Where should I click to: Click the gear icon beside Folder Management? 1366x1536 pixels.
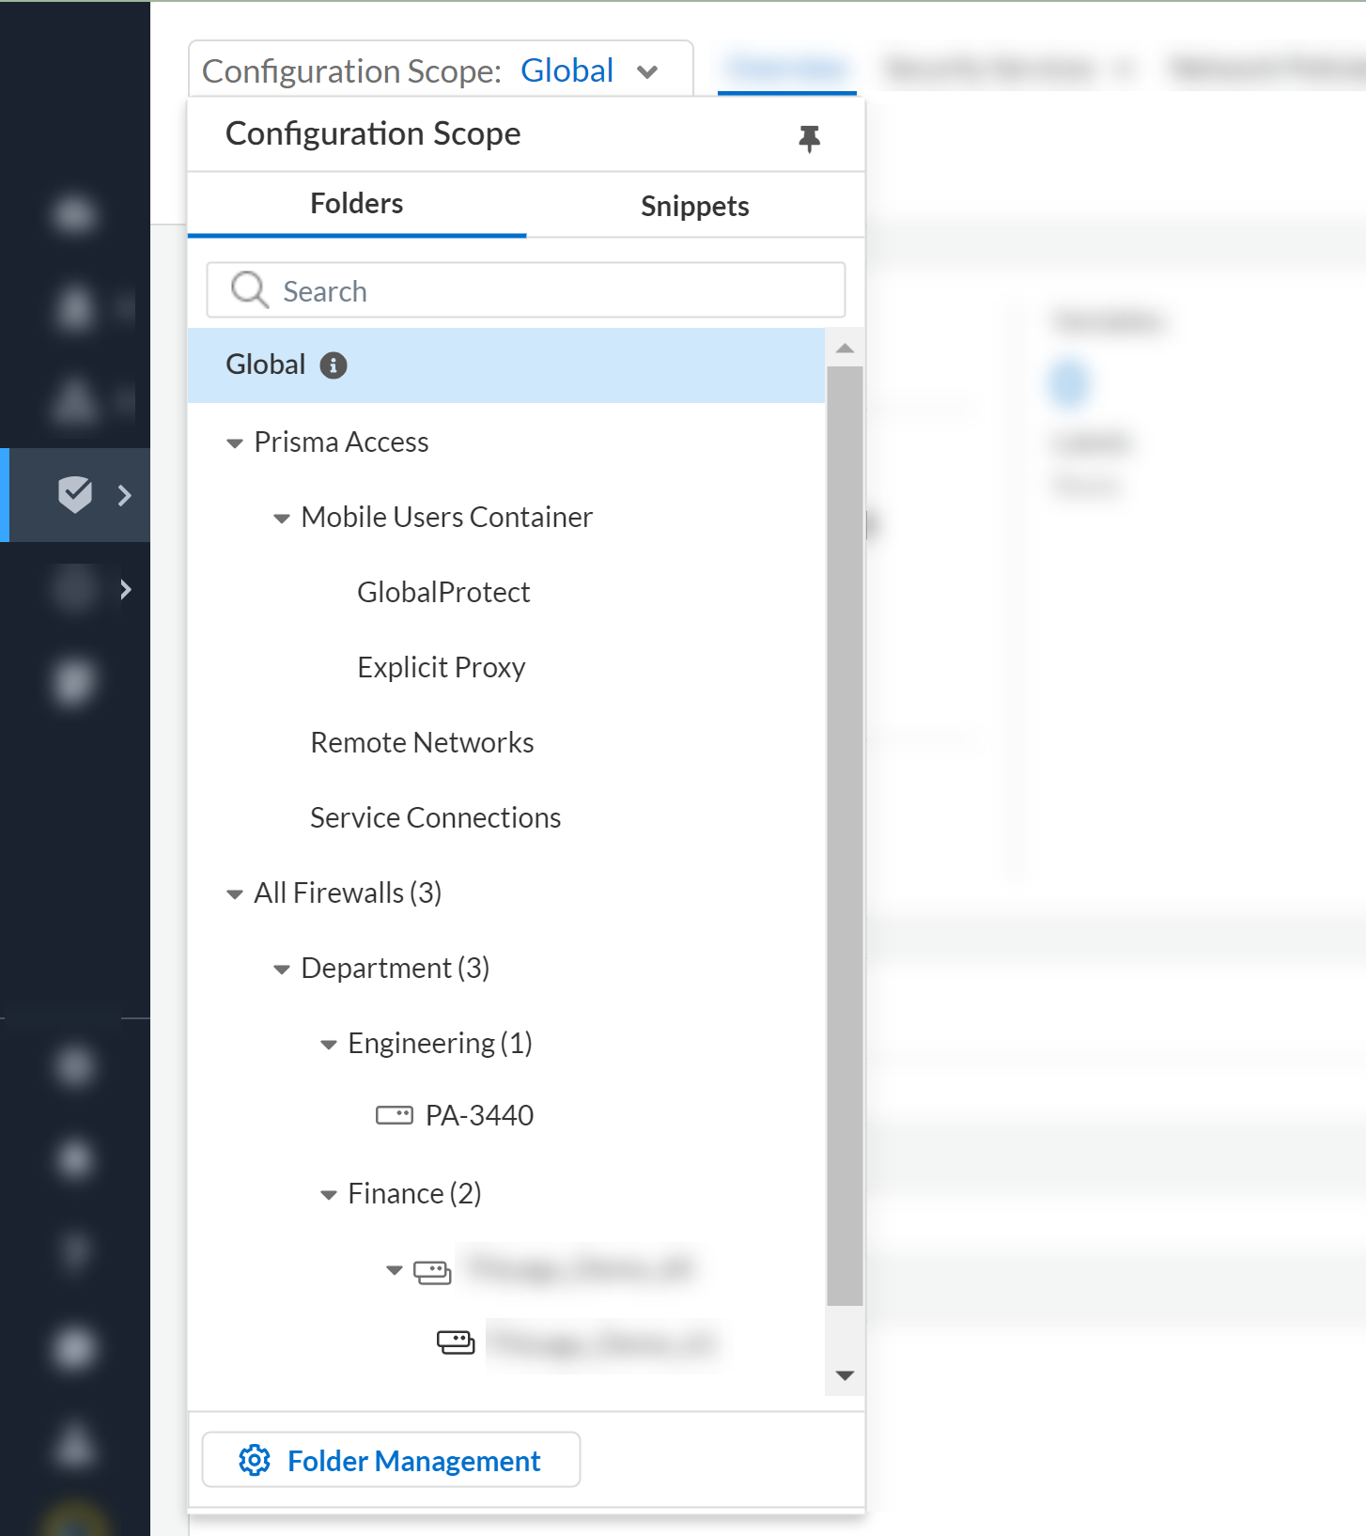point(255,1460)
